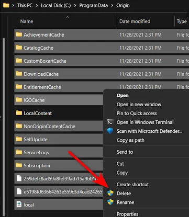Choose Rename from the context menu
The height and width of the screenshot is (217, 189).
point(125,202)
